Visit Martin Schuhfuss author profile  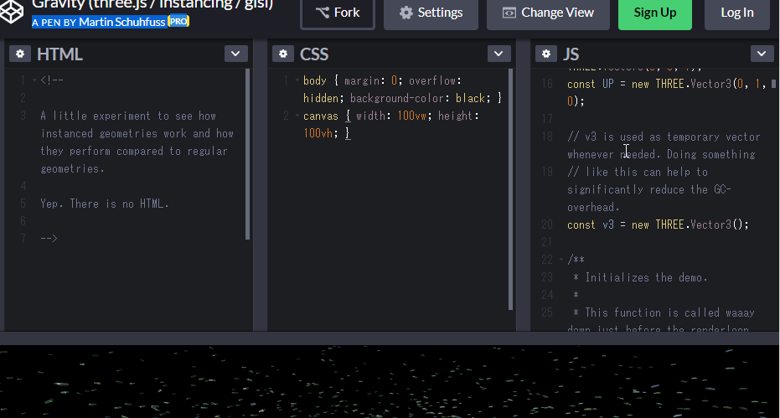[121, 22]
